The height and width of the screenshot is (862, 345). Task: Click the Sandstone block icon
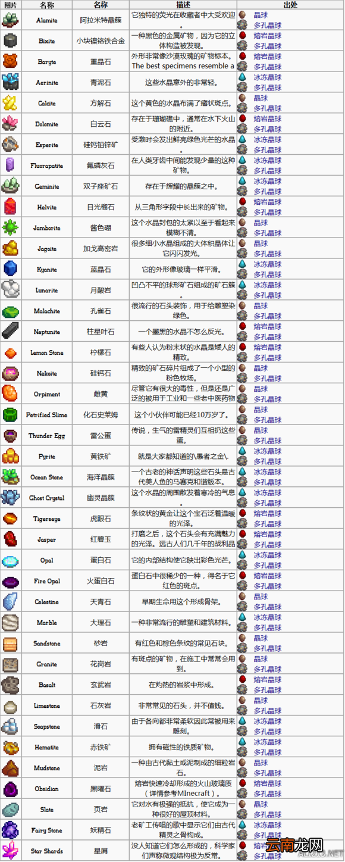pyautogui.click(x=10, y=644)
